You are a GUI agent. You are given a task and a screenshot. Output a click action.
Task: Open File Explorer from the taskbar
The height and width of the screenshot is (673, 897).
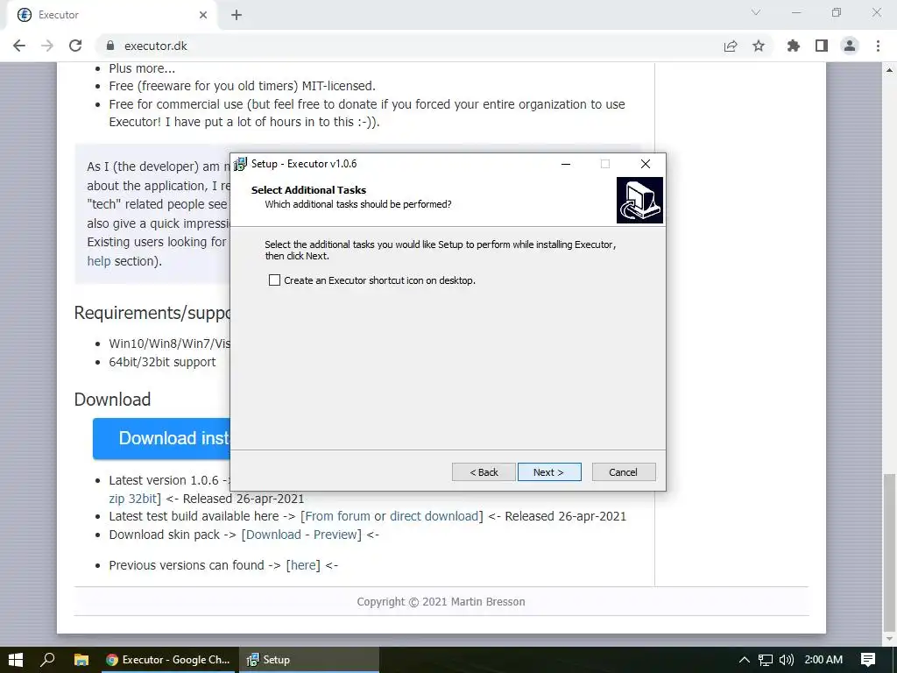[81, 660]
